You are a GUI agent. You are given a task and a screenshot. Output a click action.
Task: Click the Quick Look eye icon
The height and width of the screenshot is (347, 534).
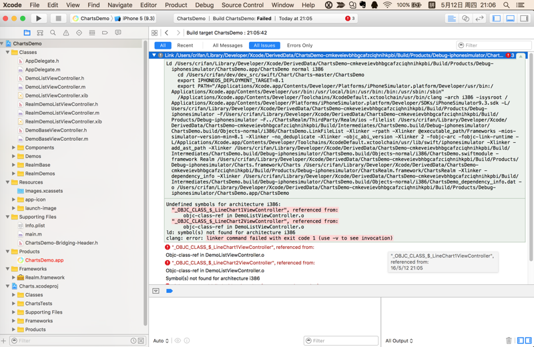(x=178, y=340)
